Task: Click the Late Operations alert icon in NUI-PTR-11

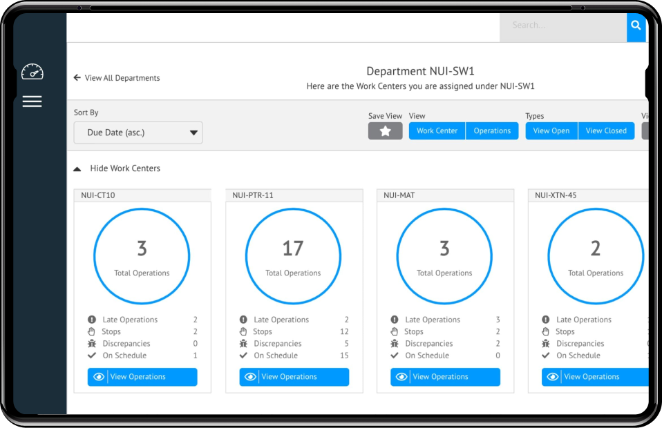Action: pyautogui.click(x=243, y=320)
